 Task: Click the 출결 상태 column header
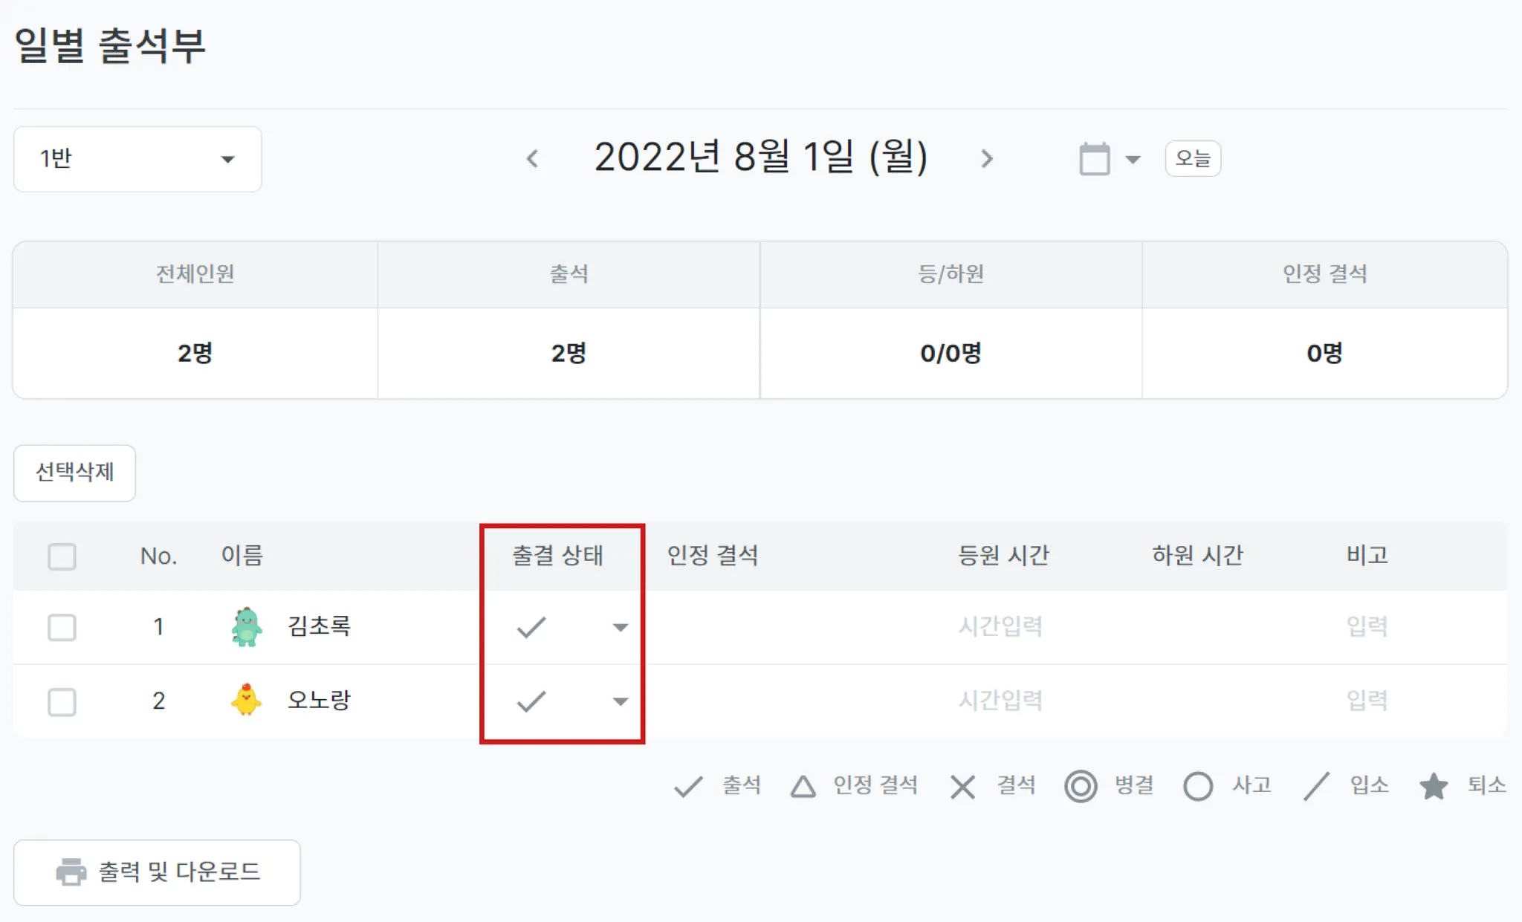click(557, 555)
